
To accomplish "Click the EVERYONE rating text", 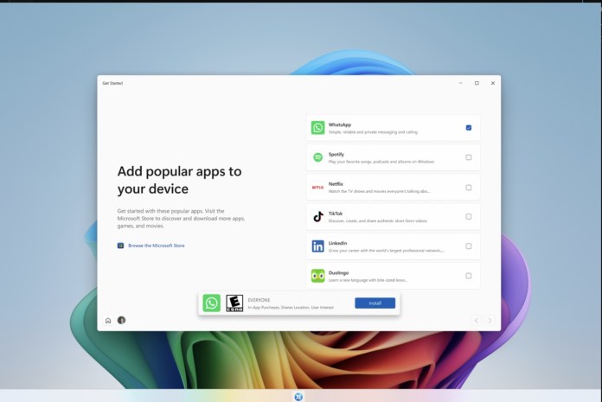I will pyautogui.click(x=259, y=300).
